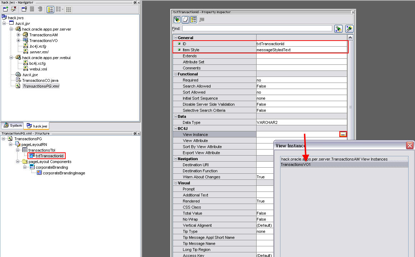415x257 pixels.
Task: Click the ellipsis button next to View Instance
Action: point(343,134)
